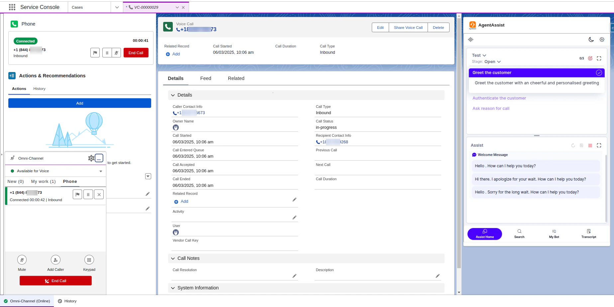The height and width of the screenshot is (307, 614).
Task: Open the My work tab in Omni-Channel
Action: pyautogui.click(x=43, y=182)
